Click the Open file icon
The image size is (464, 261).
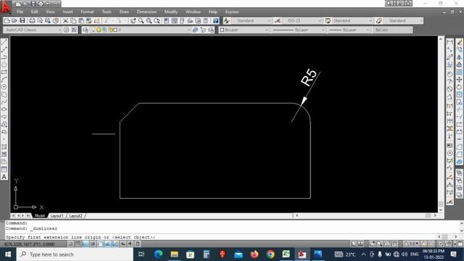coord(14,21)
